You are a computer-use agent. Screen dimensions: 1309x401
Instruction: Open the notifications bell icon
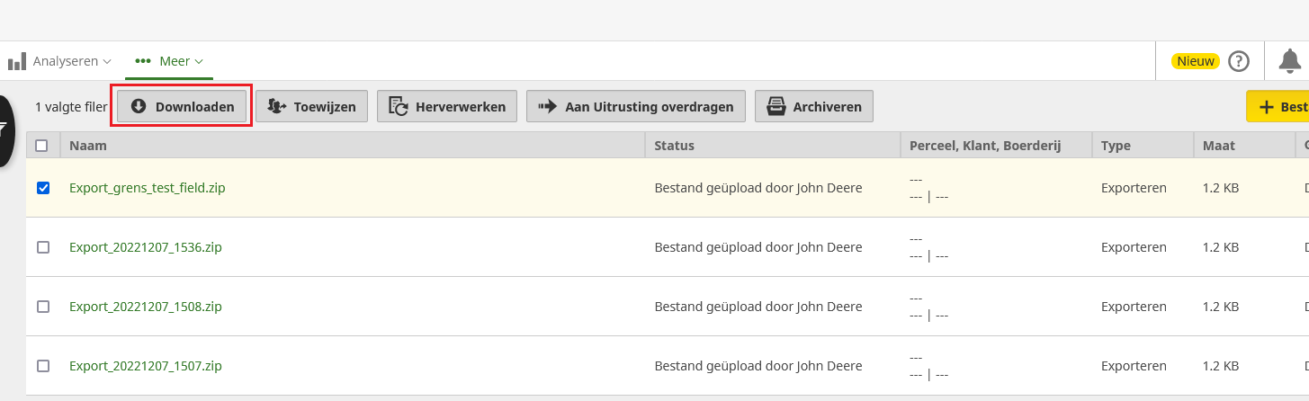tap(1289, 61)
